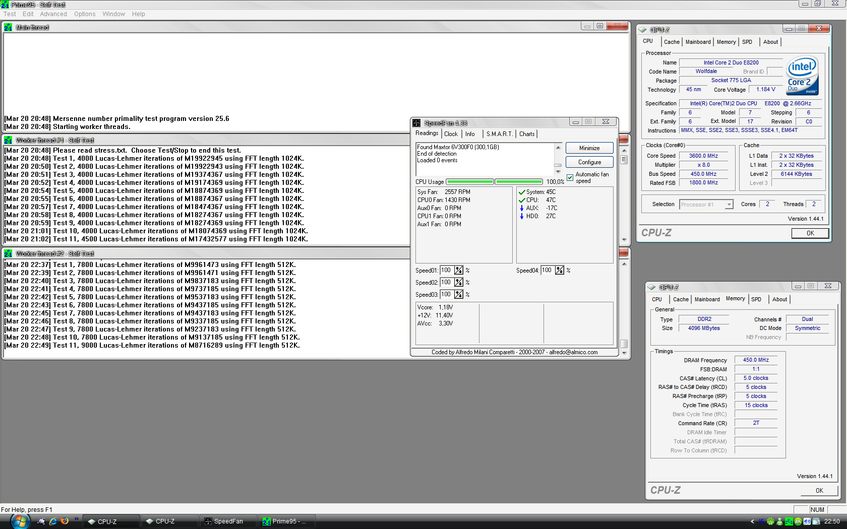Click the Worker thread #1 scroll up arrow
847x529 pixels.
624,151
